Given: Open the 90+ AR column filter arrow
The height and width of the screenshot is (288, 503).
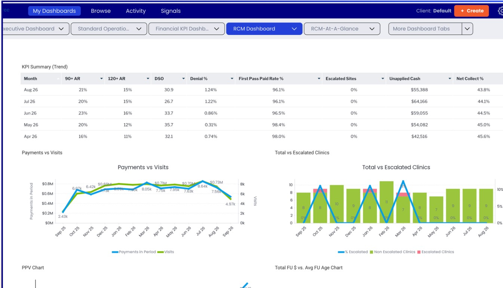Looking at the screenshot, I should (x=101, y=79).
